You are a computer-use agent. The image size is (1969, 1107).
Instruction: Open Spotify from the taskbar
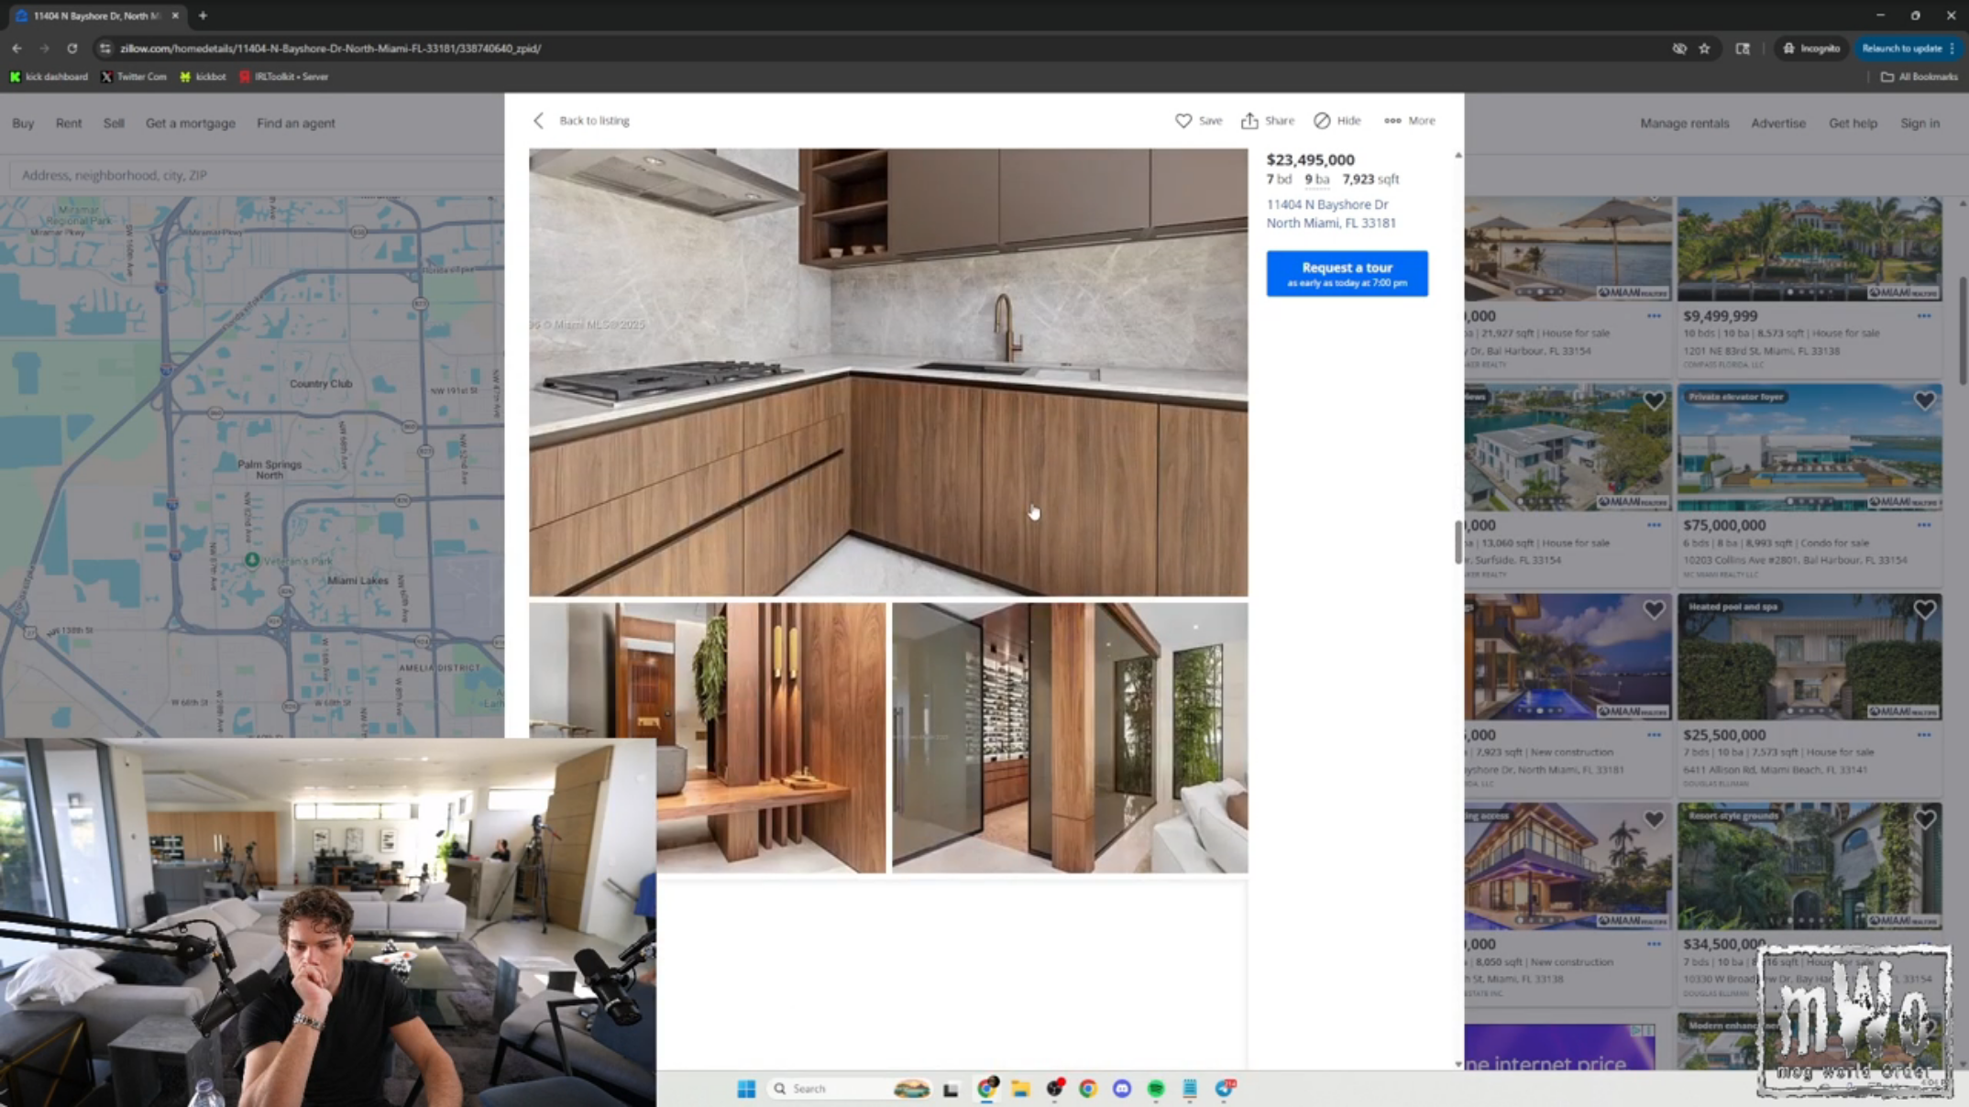[1156, 1088]
